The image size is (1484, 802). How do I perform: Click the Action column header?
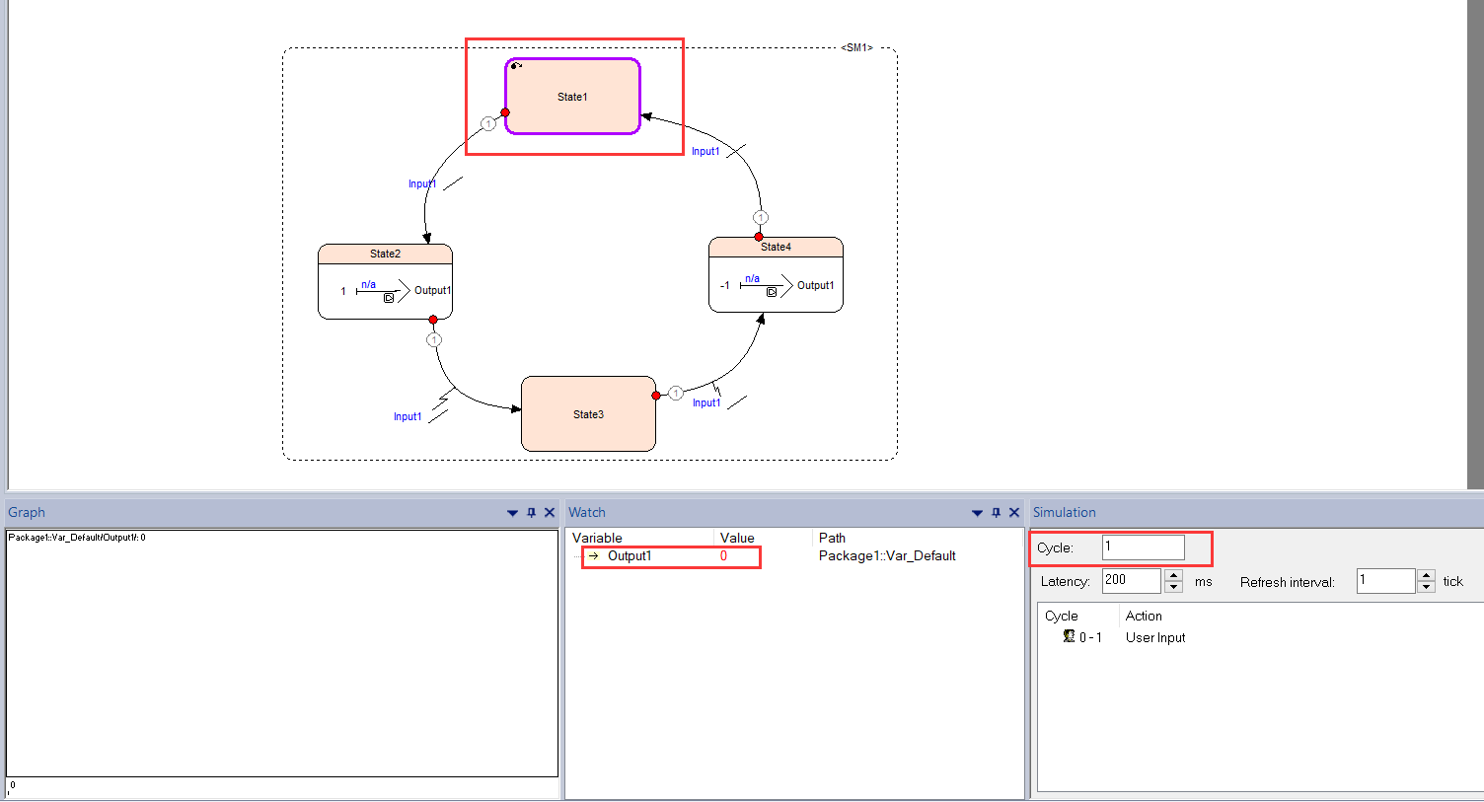point(1144,616)
